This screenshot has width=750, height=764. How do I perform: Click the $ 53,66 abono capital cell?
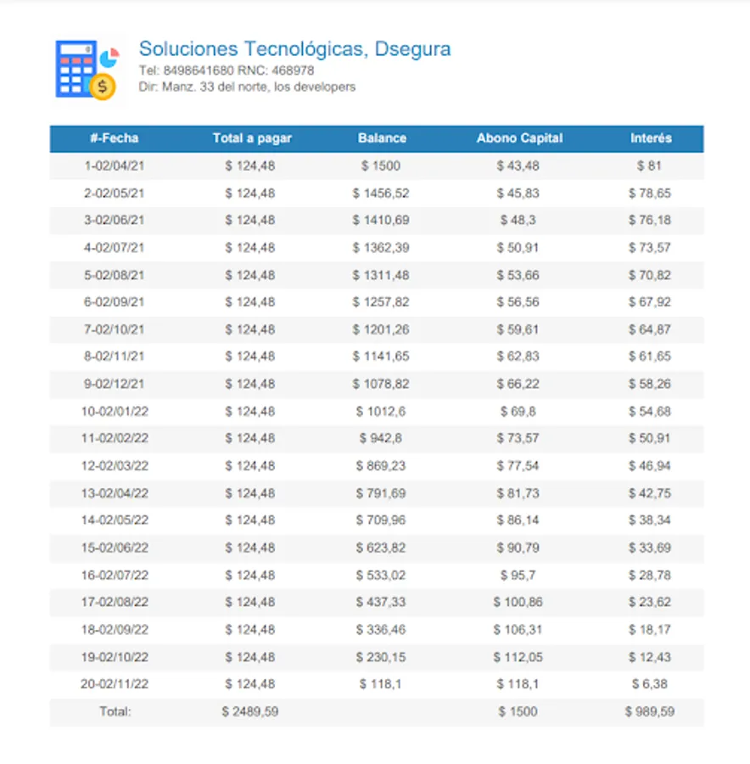(518, 275)
